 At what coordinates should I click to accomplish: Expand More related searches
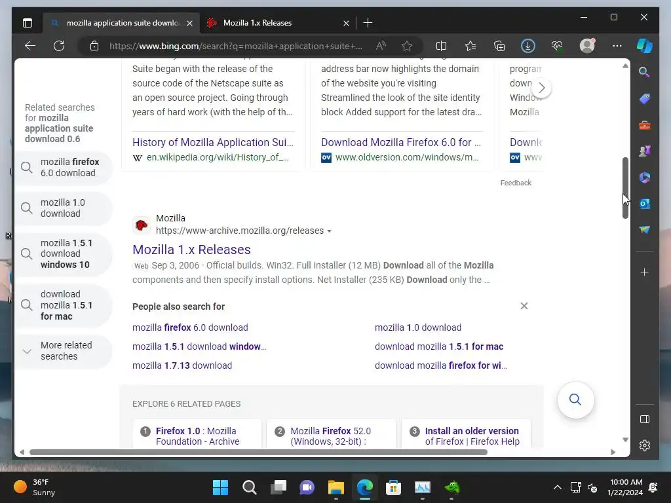pos(64,351)
